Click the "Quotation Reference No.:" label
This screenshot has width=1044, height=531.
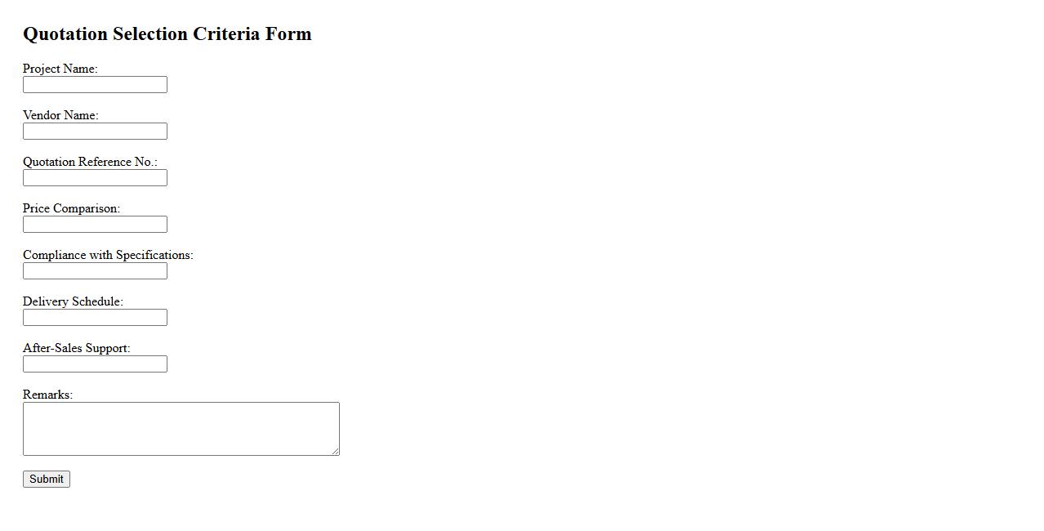(x=90, y=162)
